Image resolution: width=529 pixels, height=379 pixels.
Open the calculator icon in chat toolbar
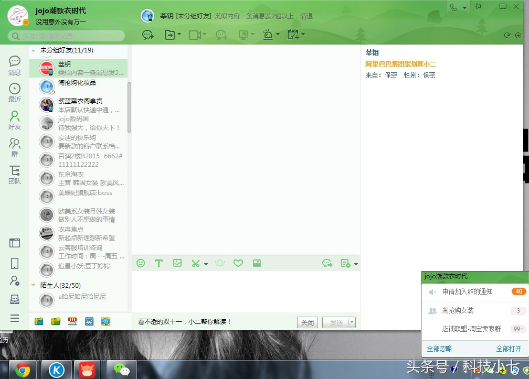tap(257, 263)
